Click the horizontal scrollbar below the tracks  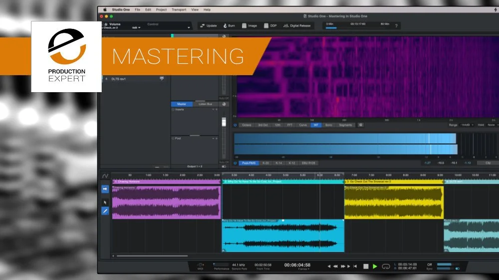coord(152,256)
